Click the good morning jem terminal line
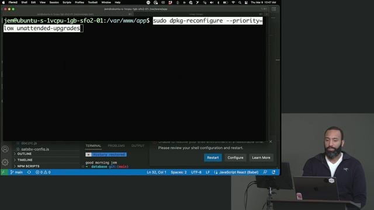Viewport: 374px width, 210px height. coord(101,163)
